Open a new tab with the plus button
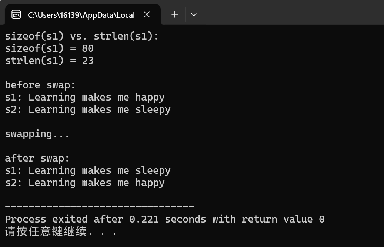384x247 pixels. pyautogui.click(x=175, y=14)
